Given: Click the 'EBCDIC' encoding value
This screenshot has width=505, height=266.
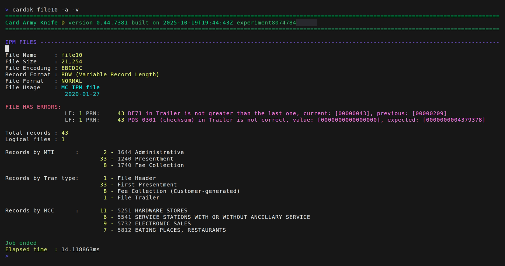Looking at the screenshot, I should point(72,68).
